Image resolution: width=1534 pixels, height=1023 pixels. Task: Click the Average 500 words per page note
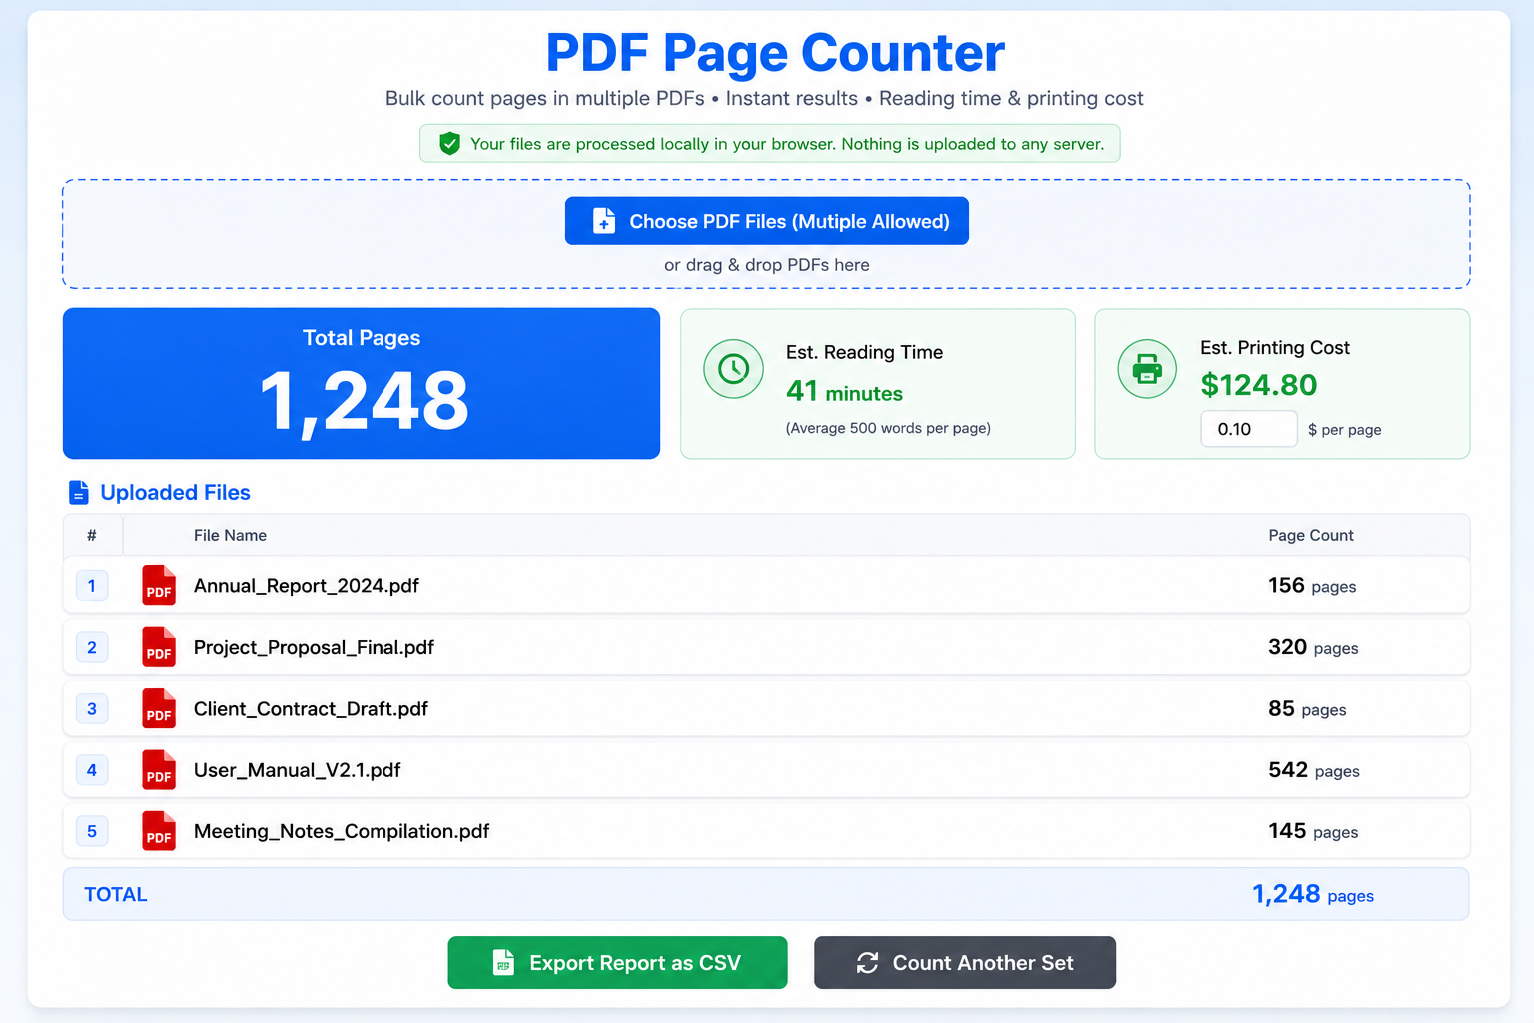click(x=888, y=428)
